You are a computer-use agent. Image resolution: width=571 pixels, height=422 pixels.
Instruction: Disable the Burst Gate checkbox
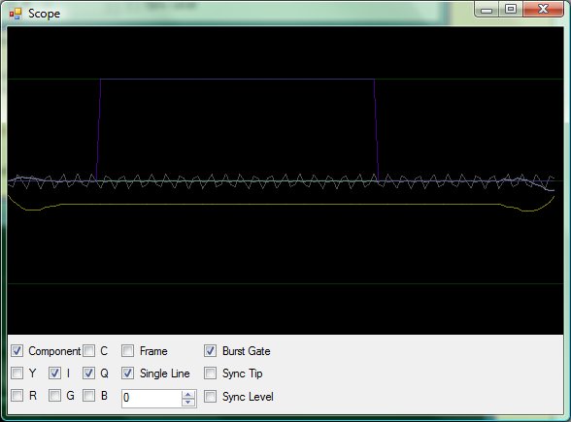tap(210, 351)
